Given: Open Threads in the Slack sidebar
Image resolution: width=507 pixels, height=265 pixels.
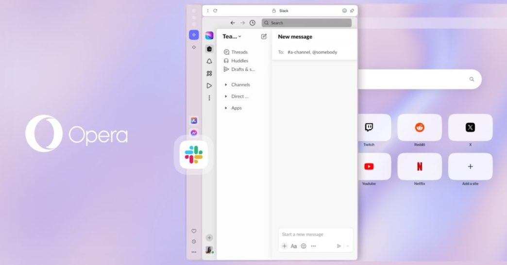Looking at the screenshot, I should [239, 52].
